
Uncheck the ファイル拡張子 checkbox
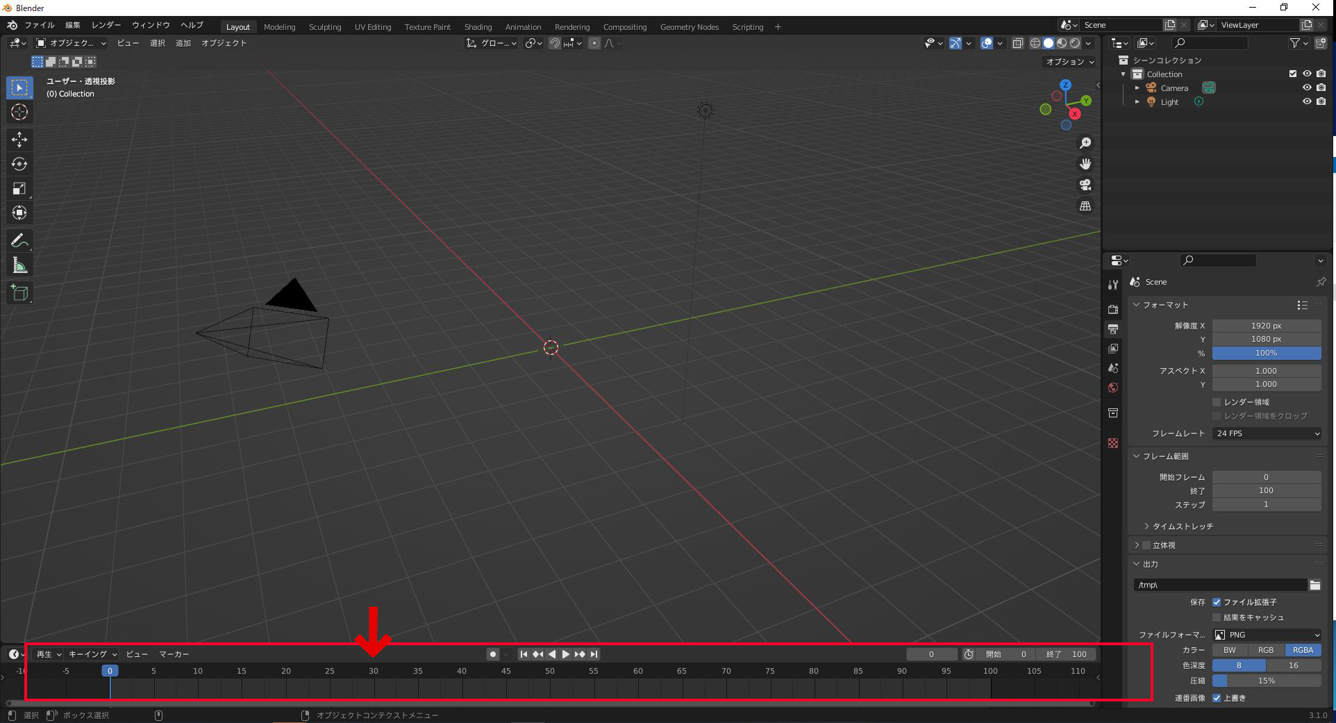tap(1217, 602)
